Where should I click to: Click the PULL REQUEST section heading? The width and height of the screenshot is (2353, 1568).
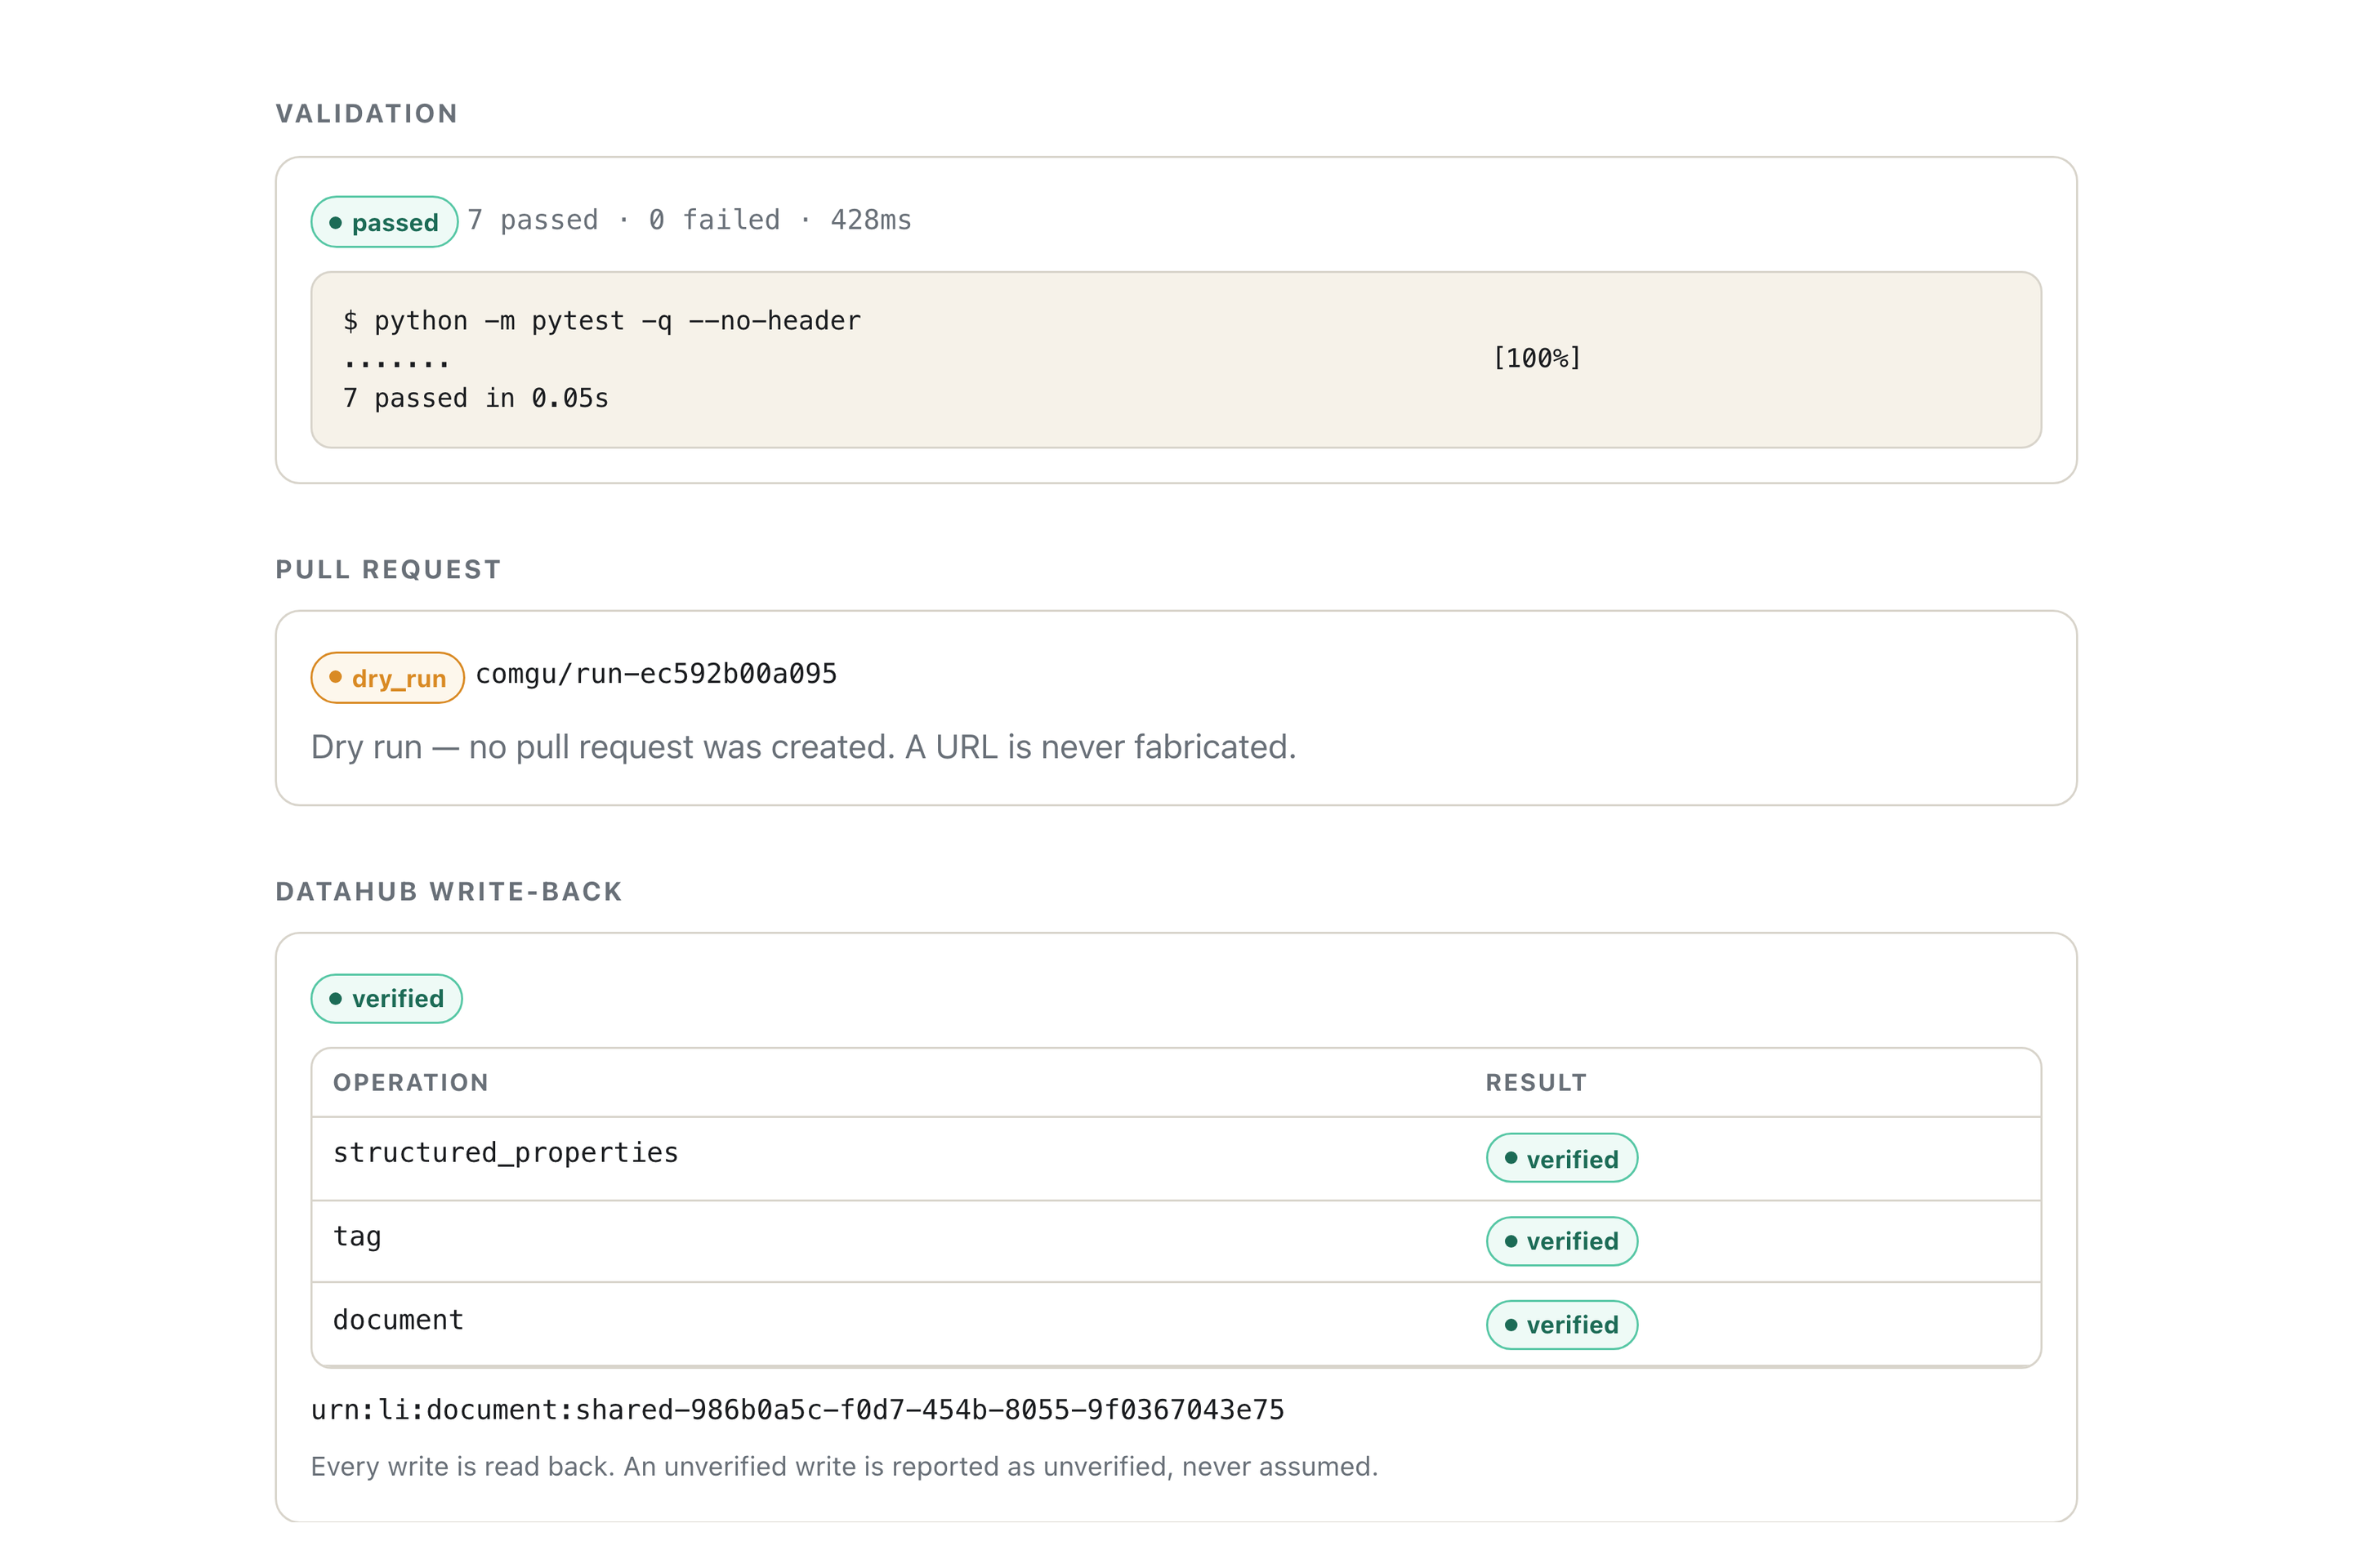point(388,570)
